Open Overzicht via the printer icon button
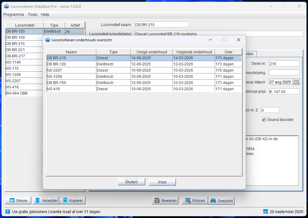308x218 pixels. 213,201
